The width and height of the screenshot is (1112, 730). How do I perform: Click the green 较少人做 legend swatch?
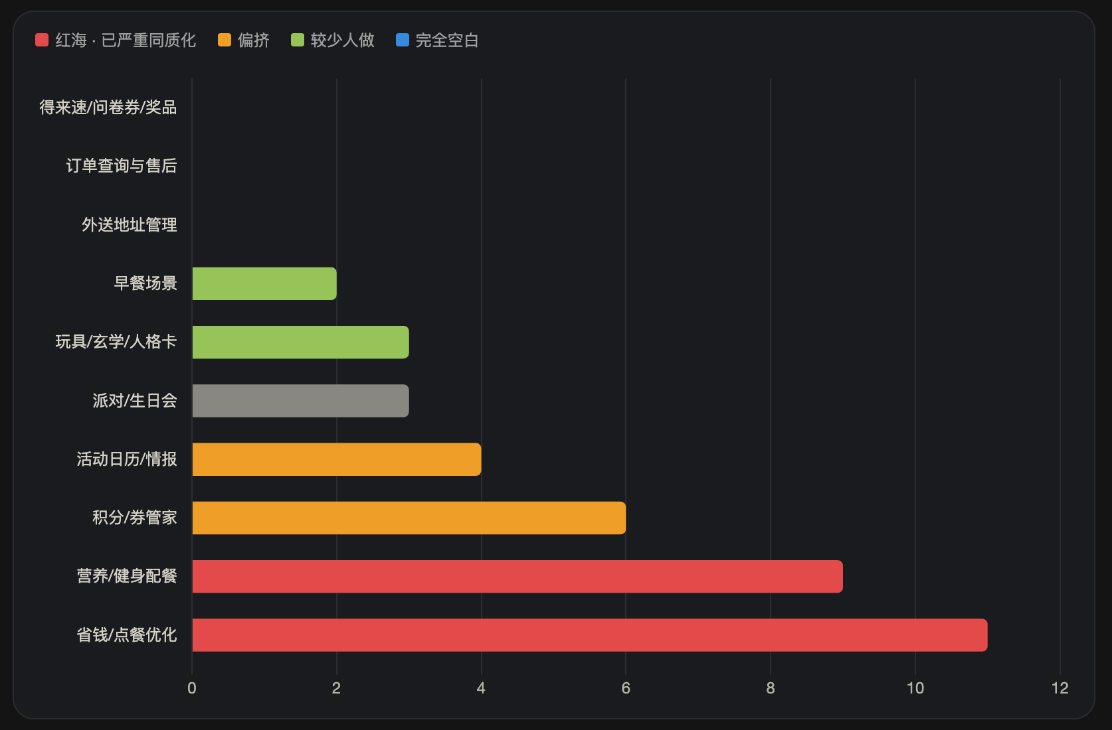point(298,40)
